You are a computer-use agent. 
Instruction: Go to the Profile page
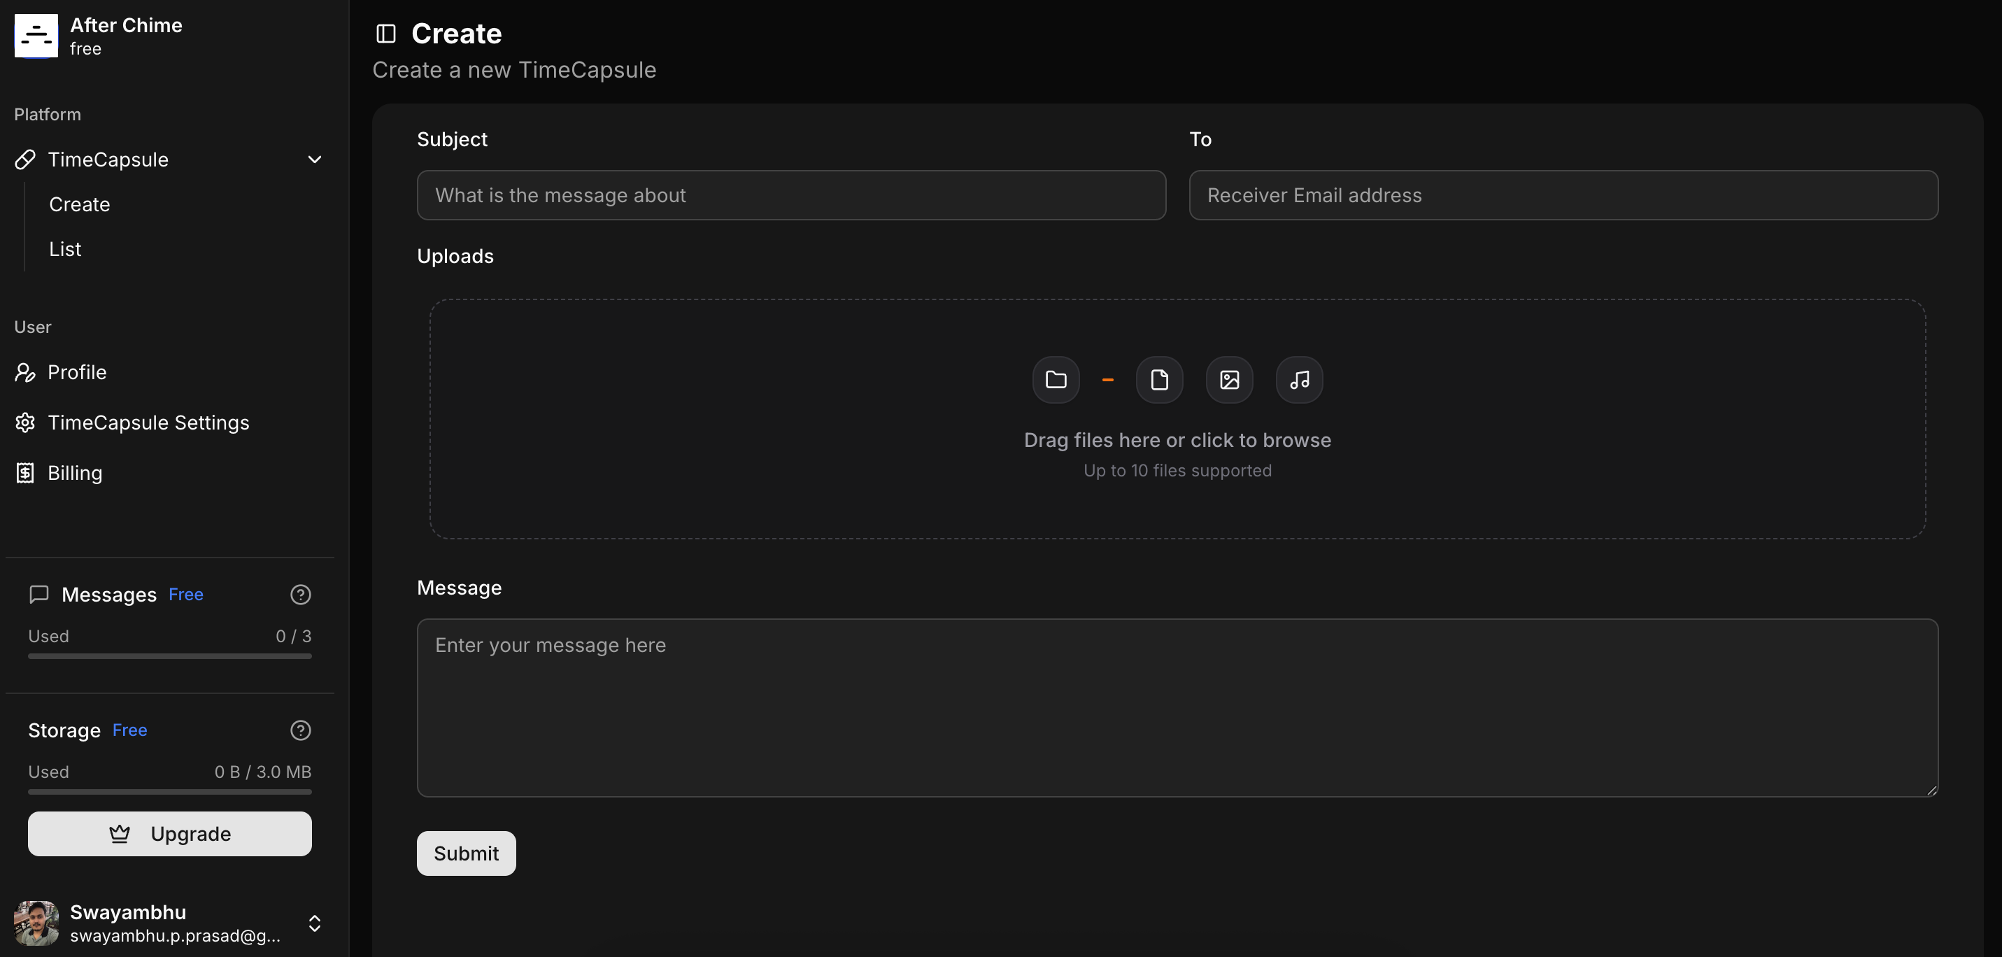point(76,371)
